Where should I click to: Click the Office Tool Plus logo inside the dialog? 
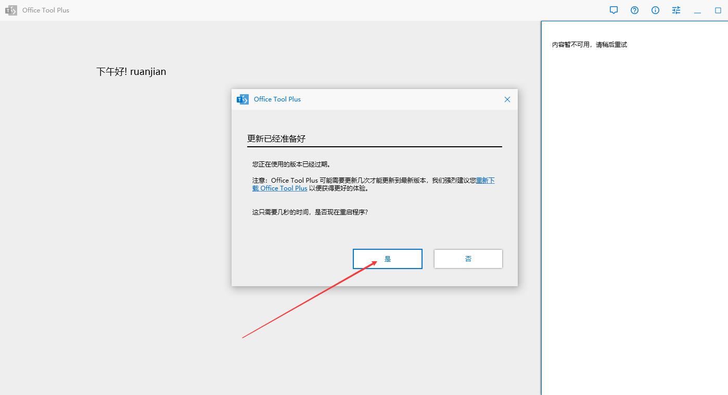[x=242, y=99]
